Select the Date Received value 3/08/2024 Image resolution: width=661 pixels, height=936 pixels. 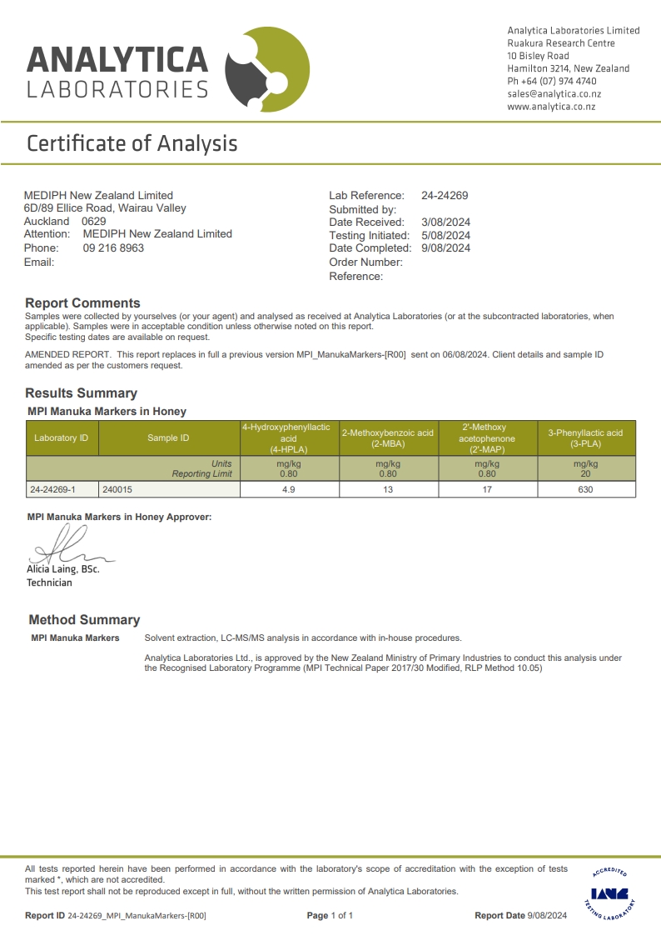point(446,222)
